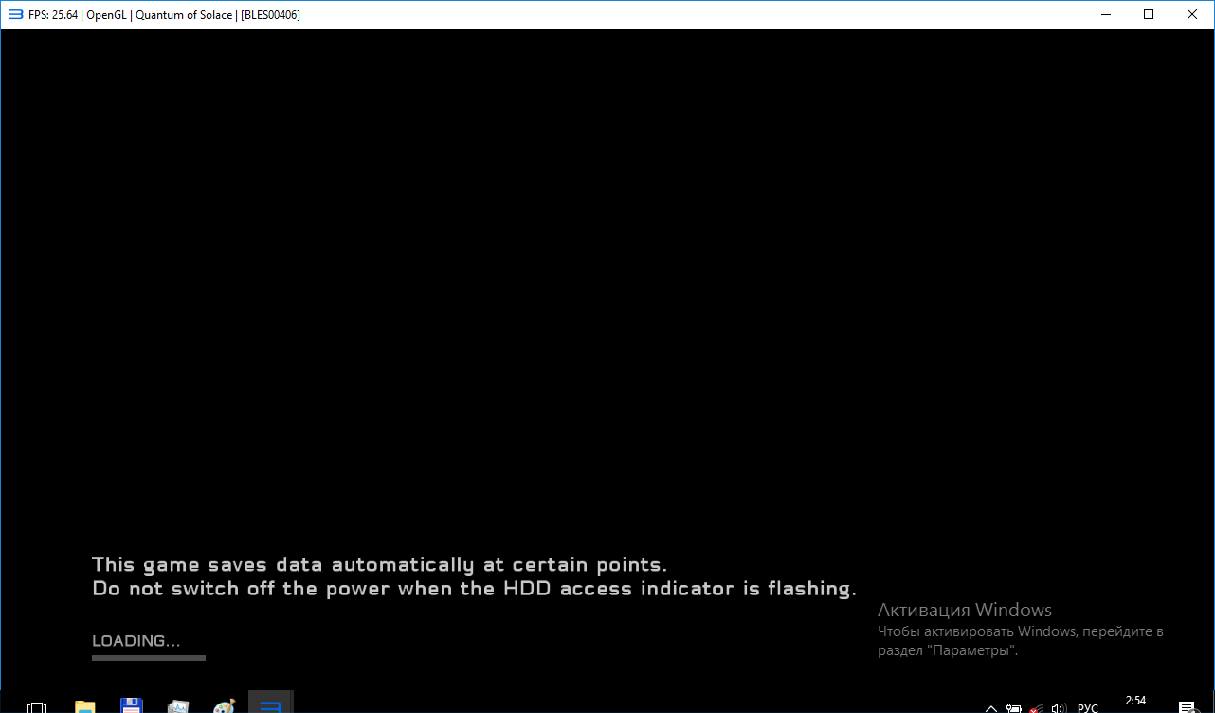
Task: Click the RPCS3 logo in the title bar
Action: pyautogui.click(x=16, y=14)
